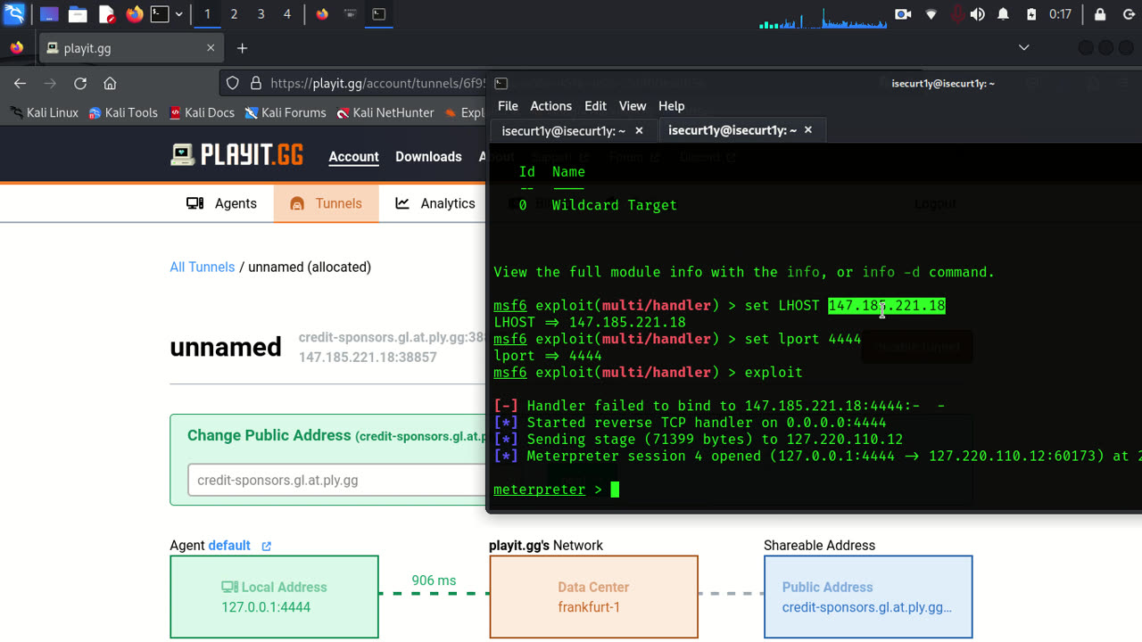Open the Downloads page link
Viewport: 1142px width, 642px height.
pos(428,156)
